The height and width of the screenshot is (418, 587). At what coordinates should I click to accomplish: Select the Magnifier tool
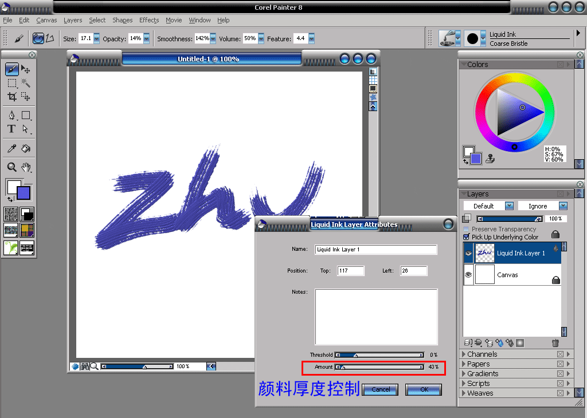tap(11, 167)
